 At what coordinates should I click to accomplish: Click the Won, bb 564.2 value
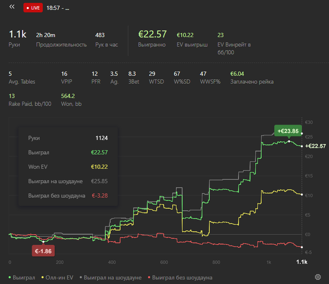[x=71, y=100]
